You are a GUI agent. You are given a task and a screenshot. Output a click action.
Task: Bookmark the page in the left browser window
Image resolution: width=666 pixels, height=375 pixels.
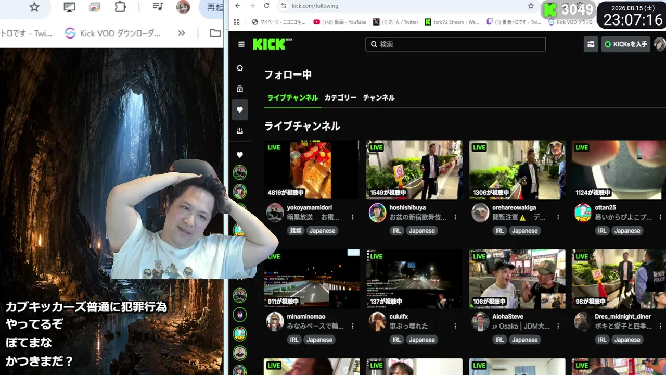click(34, 7)
